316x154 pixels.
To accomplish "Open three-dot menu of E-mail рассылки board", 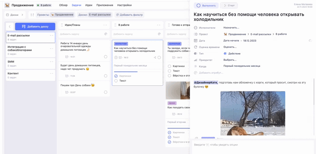I will [52, 36].
